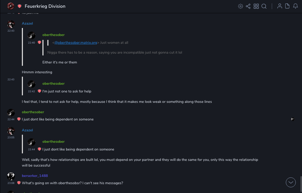The width and height of the screenshot is (302, 193).
Task: Show room members list icon
Action: tap(280, 6)
